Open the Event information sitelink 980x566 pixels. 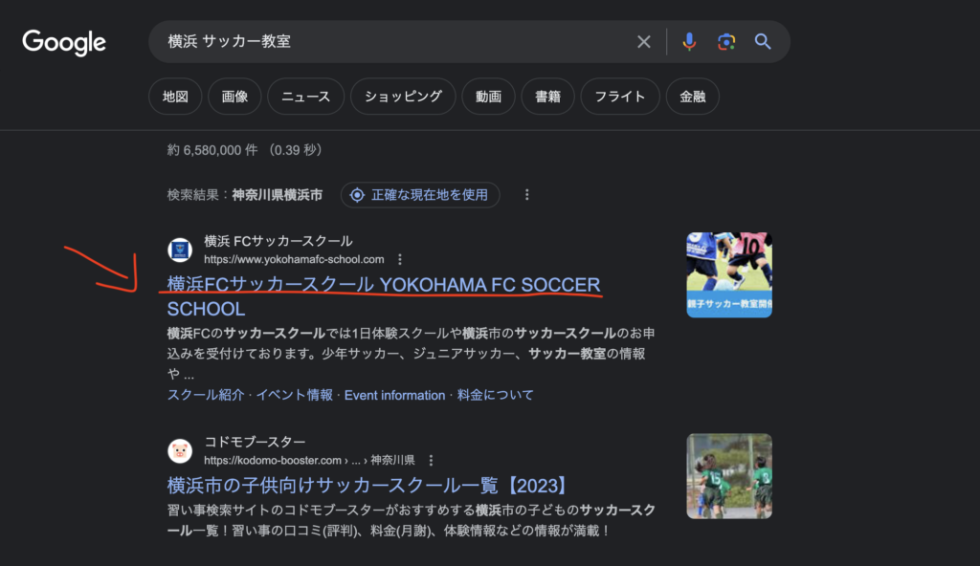tap(394, 395)
